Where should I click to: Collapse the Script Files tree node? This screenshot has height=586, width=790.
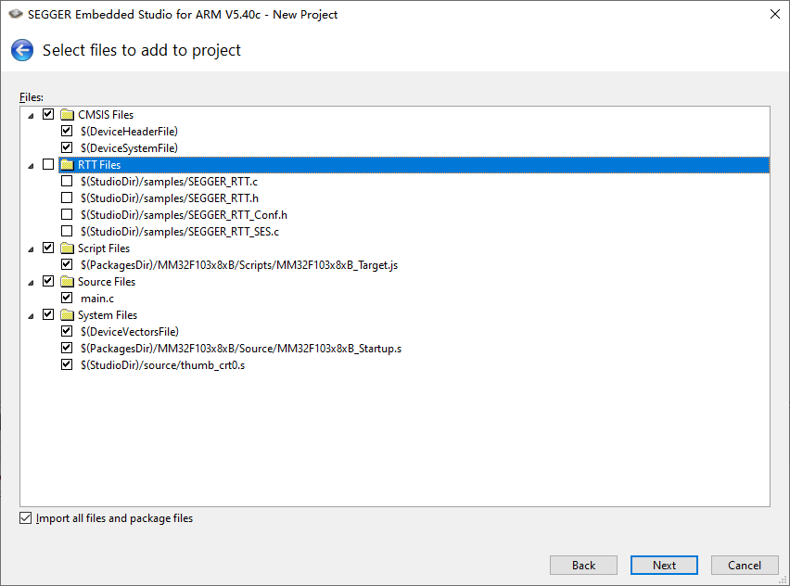pyautogui.click(x=31, y=249)
